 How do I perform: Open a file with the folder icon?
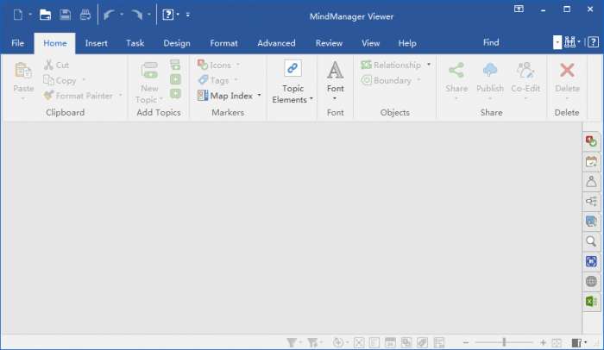[45, 15]
